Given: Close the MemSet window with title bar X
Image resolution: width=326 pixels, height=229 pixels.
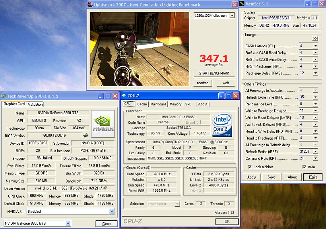Looking at the screenshot, I should pos(322,4).
